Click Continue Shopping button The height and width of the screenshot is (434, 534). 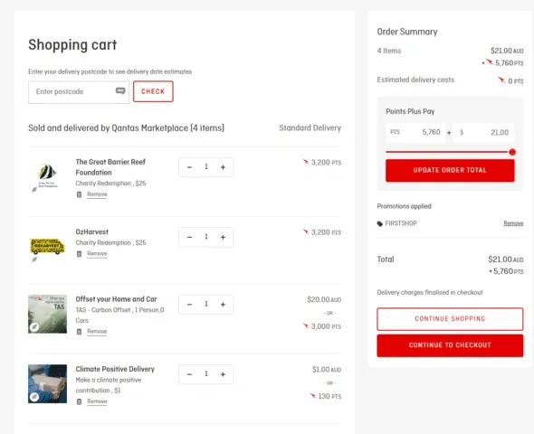coord(450,318)
